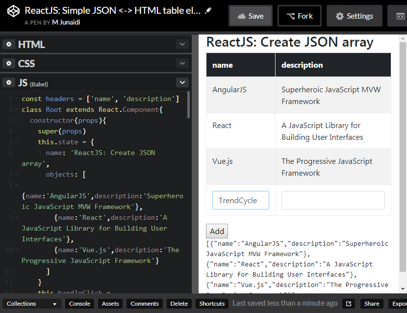
Task: Delete this pen
Action: tap(179, 304)
